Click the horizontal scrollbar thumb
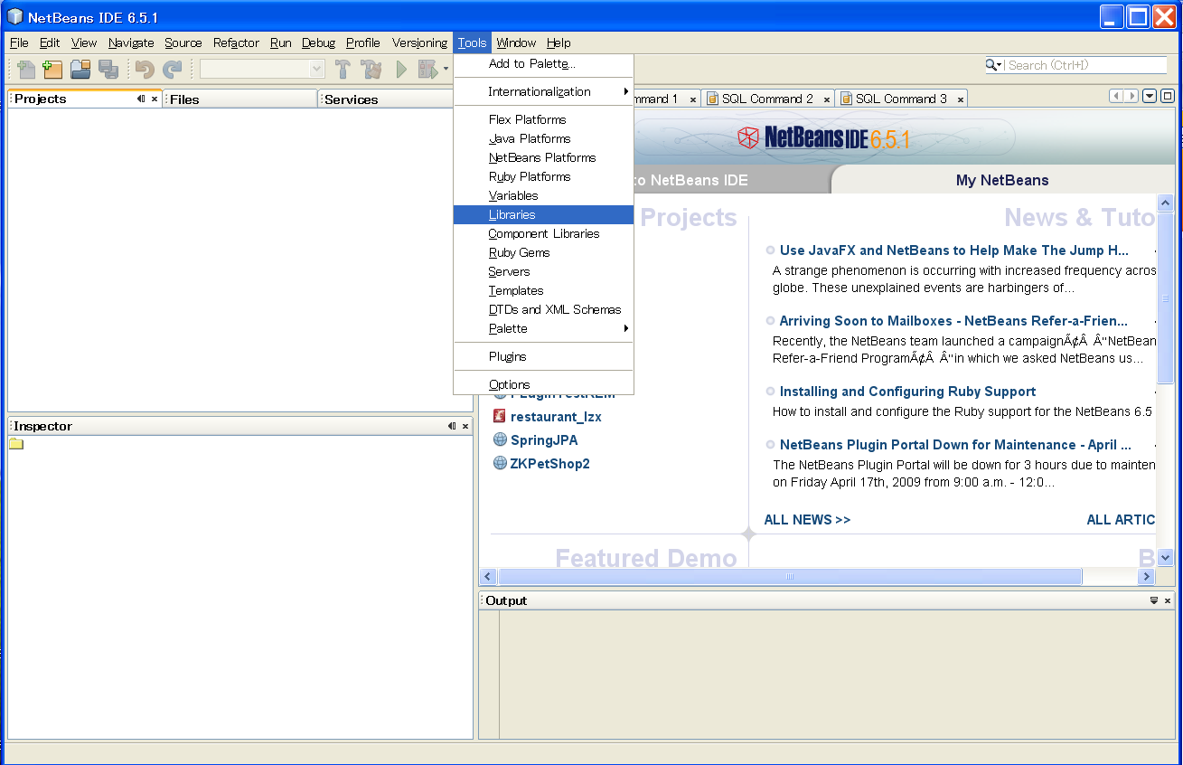The height and width of the screenshot is (765, 1183). click(x=789, y=576)
